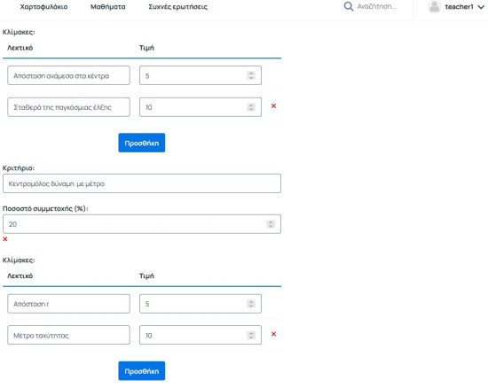Viewport: 488px width, 388px height.
Task: Open Συχνές ερωτήσεις page
Action: [178, 7]
